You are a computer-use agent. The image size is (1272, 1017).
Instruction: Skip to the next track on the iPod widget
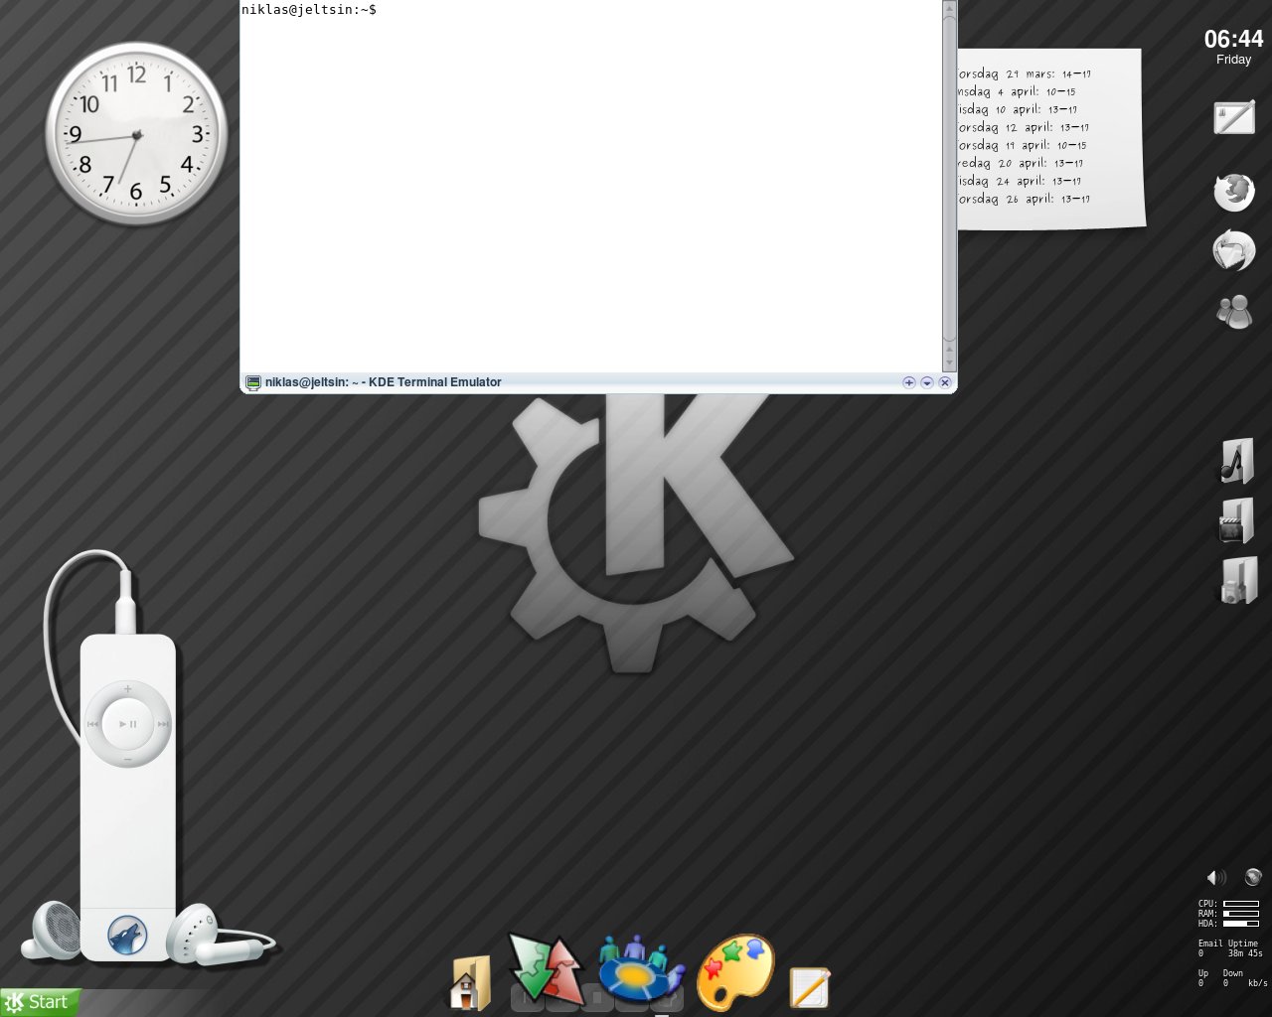(162, 724)
